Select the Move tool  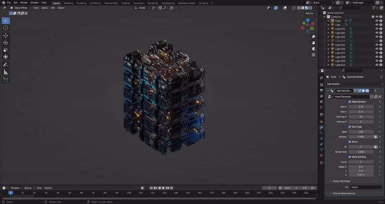(x=6, y=36)
